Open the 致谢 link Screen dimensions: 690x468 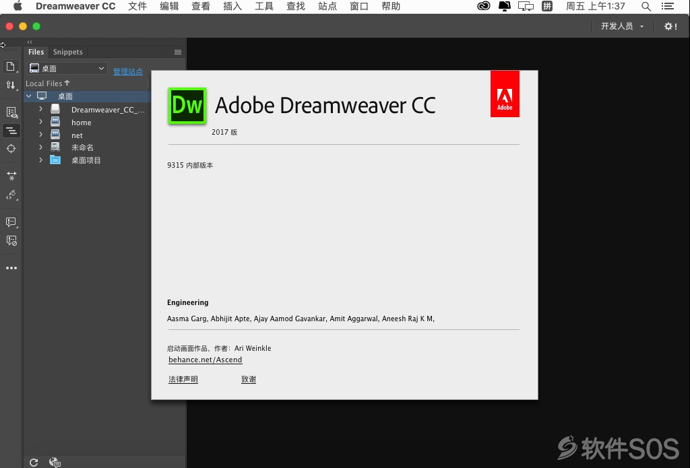[249, 379]
